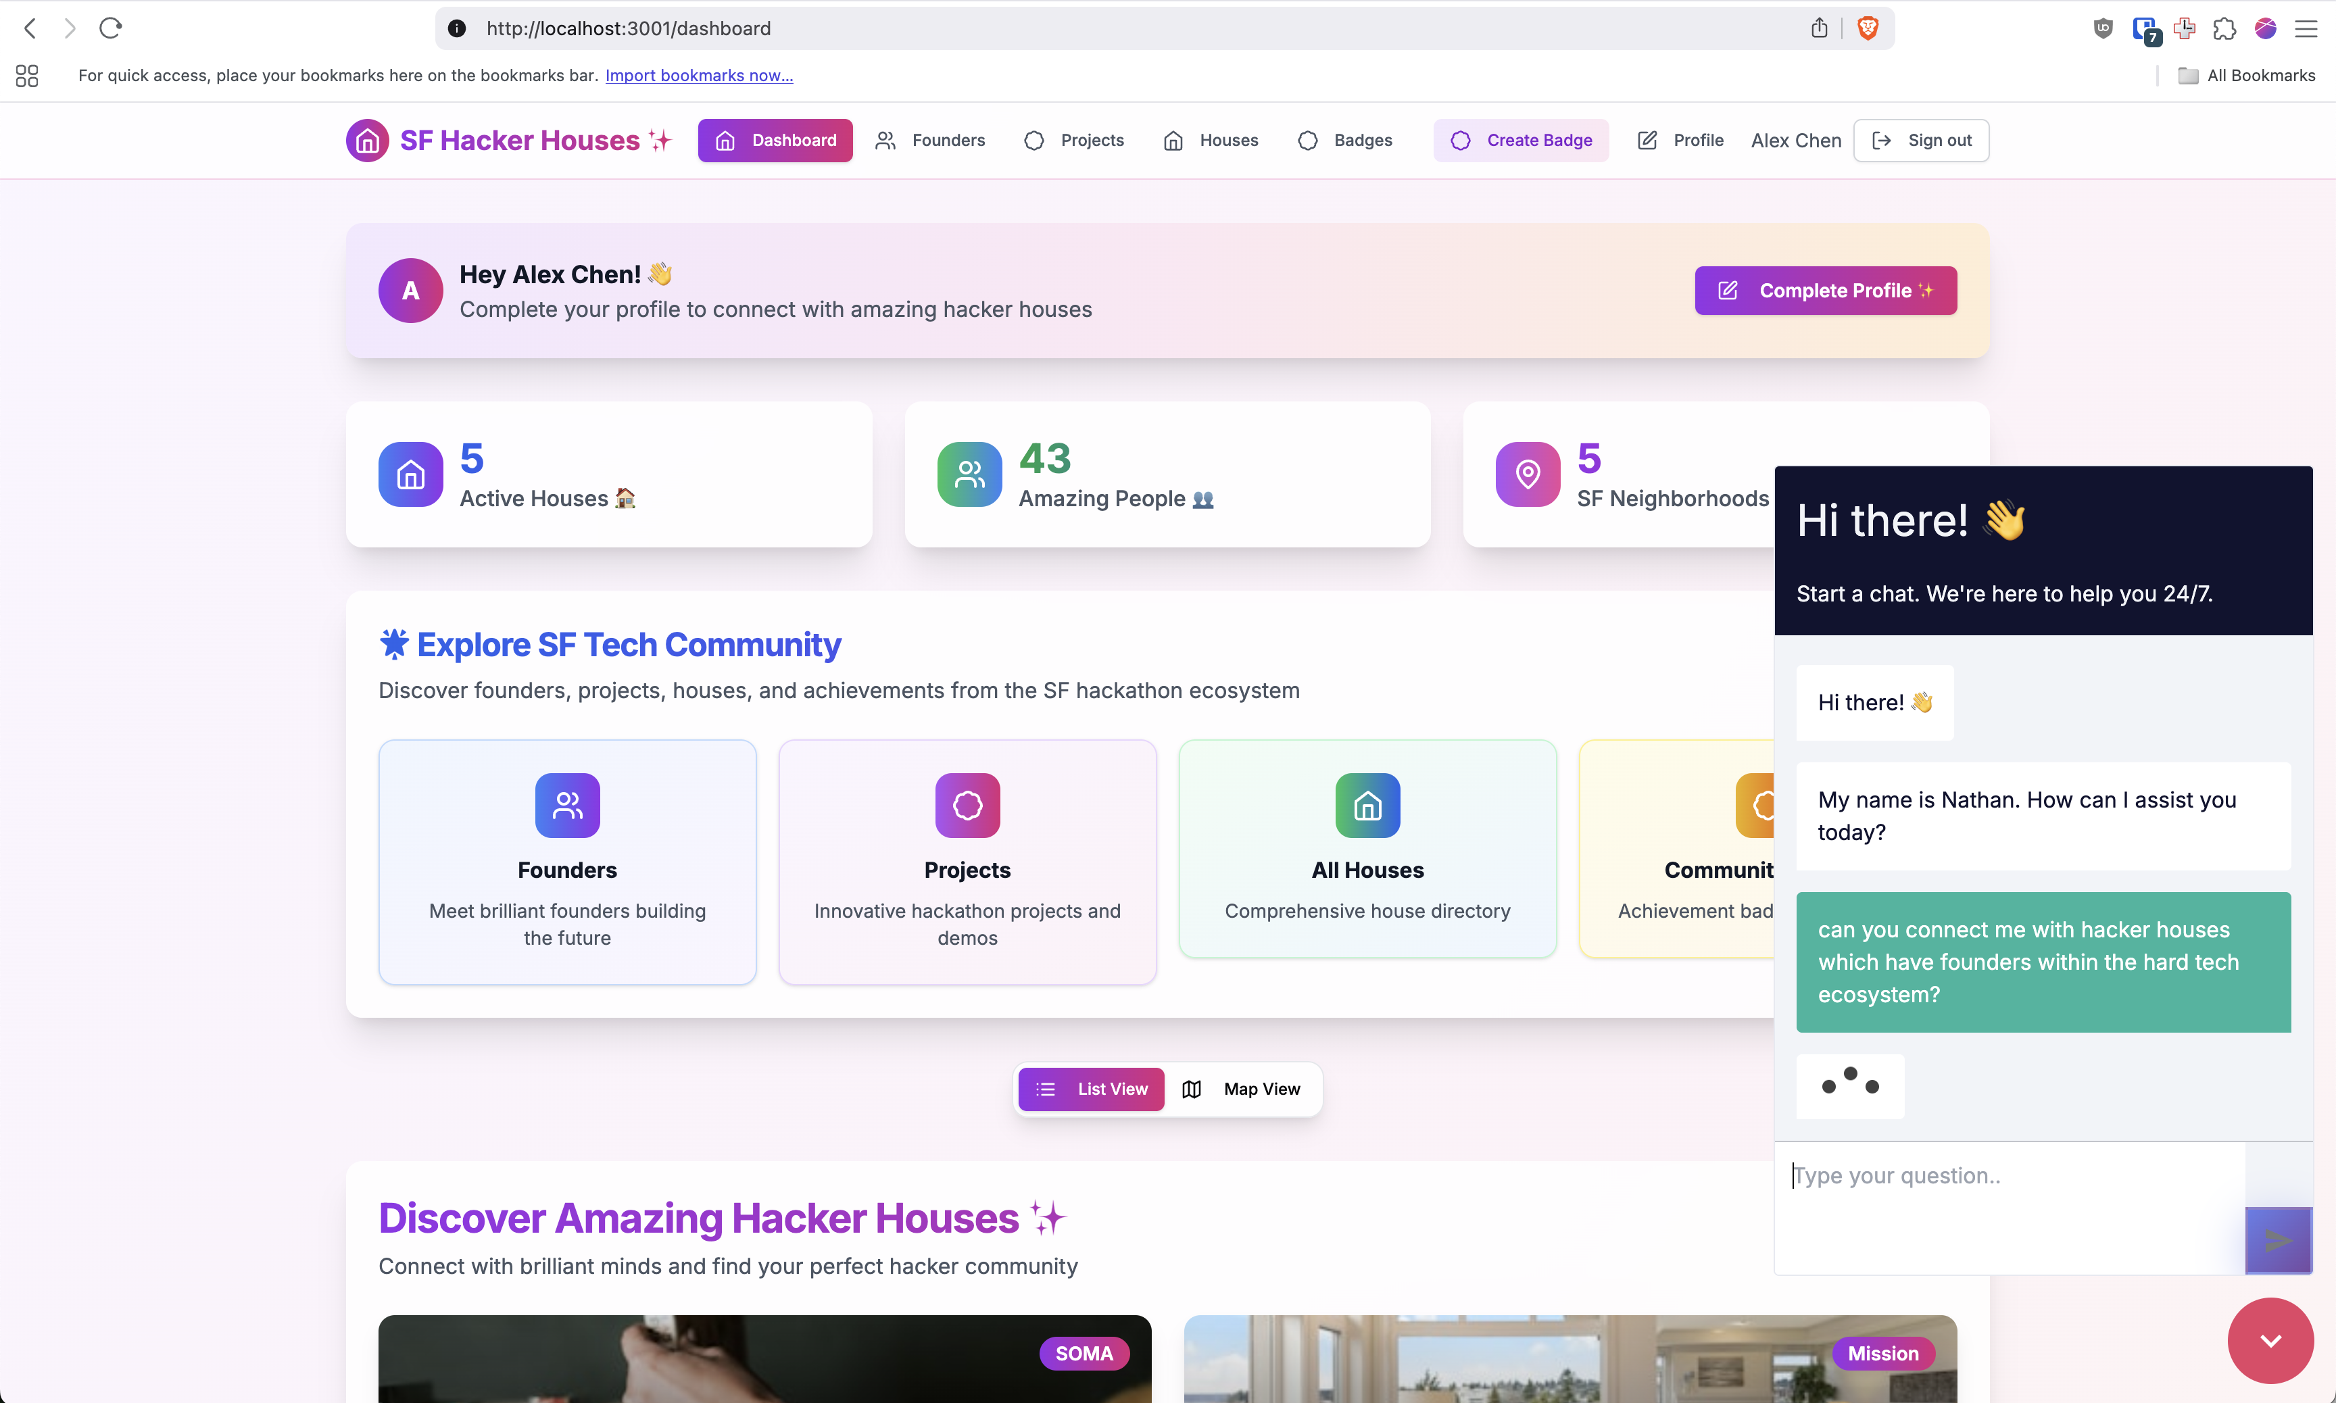Open the browser extensions puzzle icon

pyautogui.click(x=2224, y=28)
